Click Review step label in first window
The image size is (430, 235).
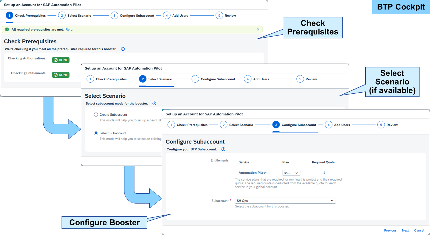click(x=230, y=16)
